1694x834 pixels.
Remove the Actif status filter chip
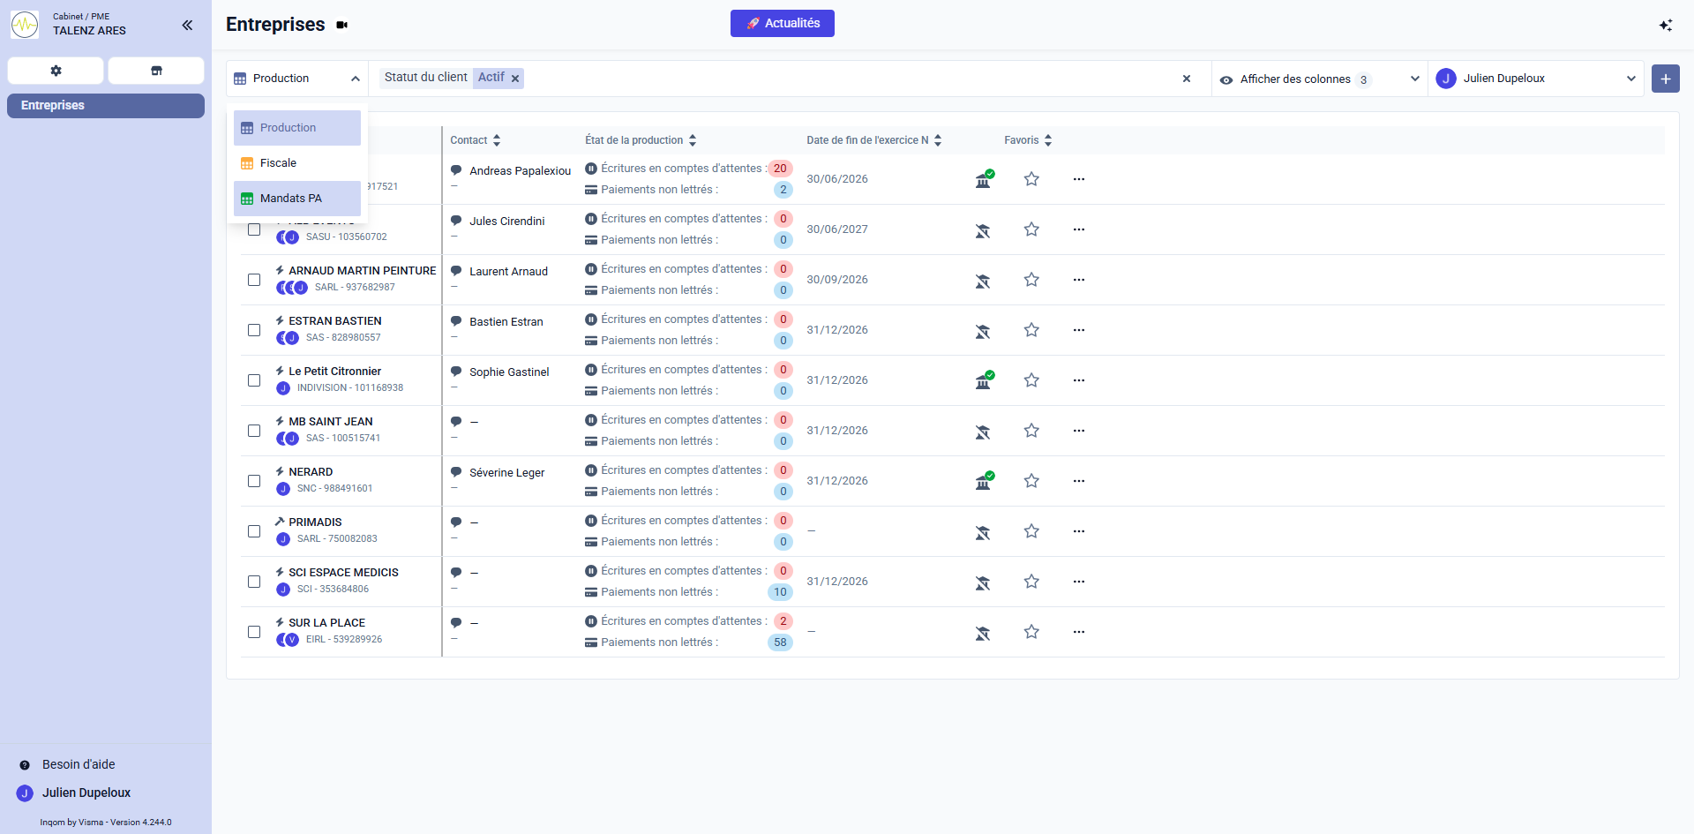[x=515, y=79]
